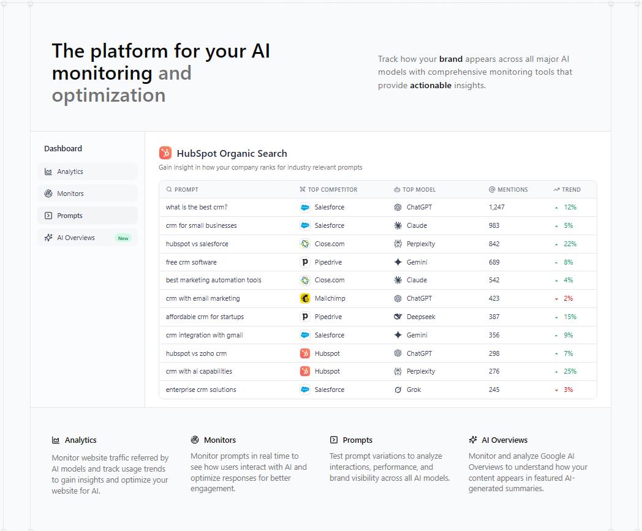
Task: Click the Analytics heading in the bottom features
Action: (x=80, y=440)
